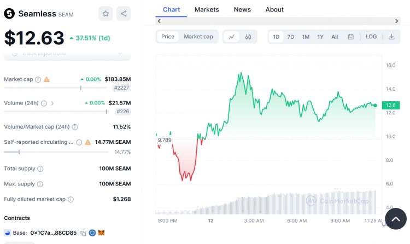Set chart range to 1D

tap(276, 37)
